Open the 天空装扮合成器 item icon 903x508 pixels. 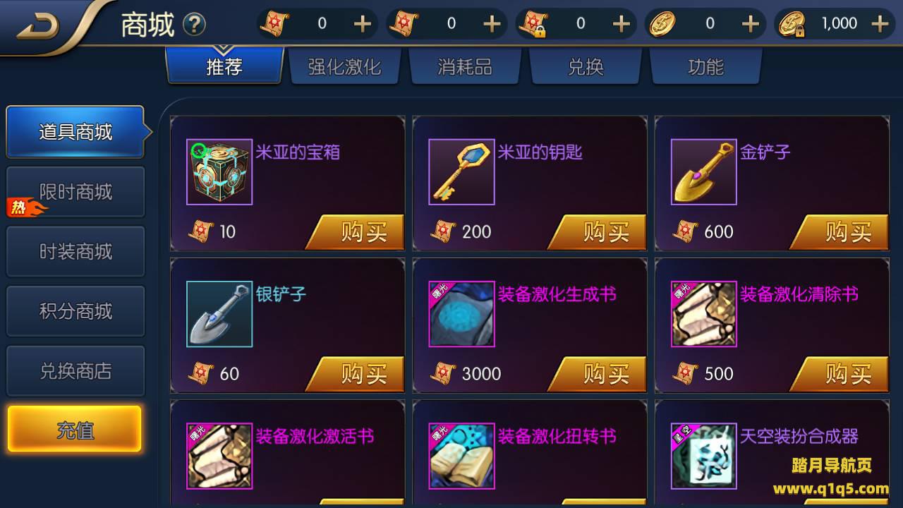pos(703,456)
